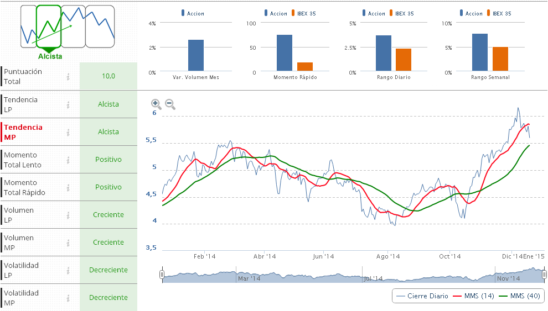Click the right handle of date range navigator
Viewport: 548px width, 311px height.
(545, 275)
